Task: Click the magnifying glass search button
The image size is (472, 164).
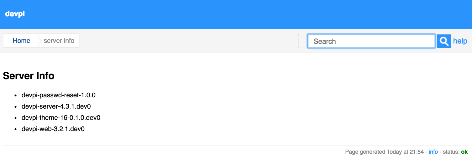Action: [x=444, y=41]
